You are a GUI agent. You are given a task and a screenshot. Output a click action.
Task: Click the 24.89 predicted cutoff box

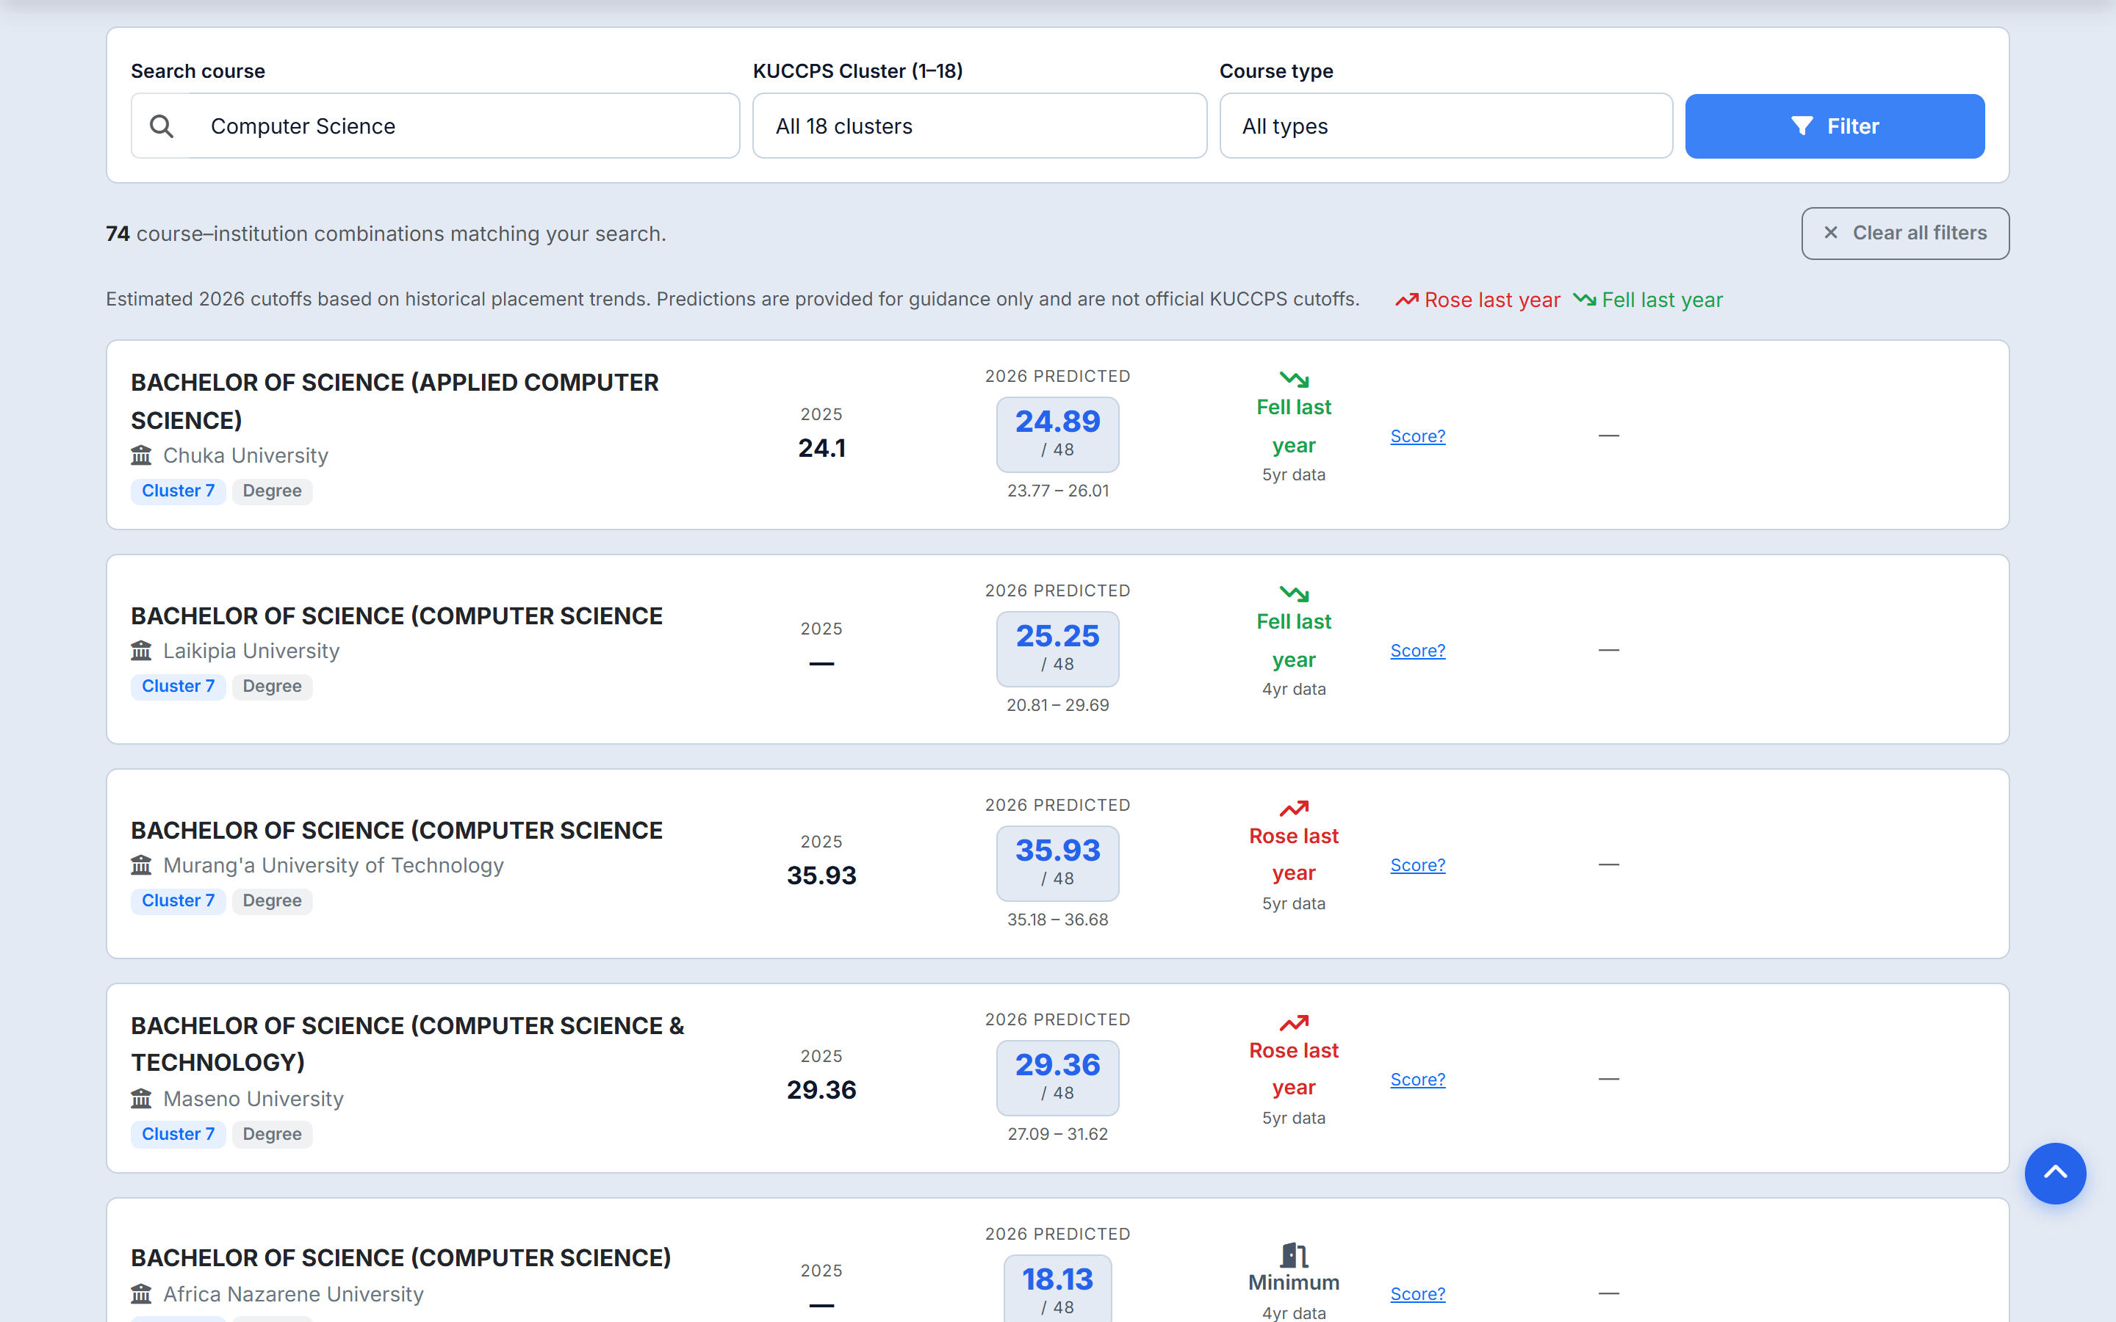[x=1057, y=433]
